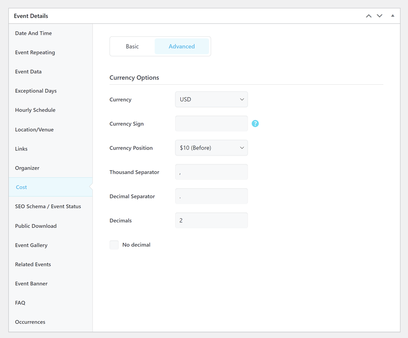Switch to the Basic tab
The width and height of the screenshot is (408, 338).
click(132, 46)
